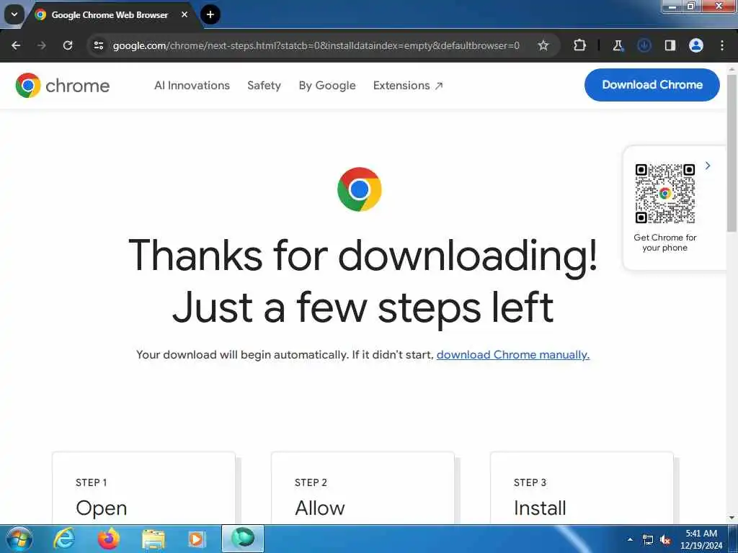
Task: Click the STEP 1 Open card
Action: tap(143, 488)
